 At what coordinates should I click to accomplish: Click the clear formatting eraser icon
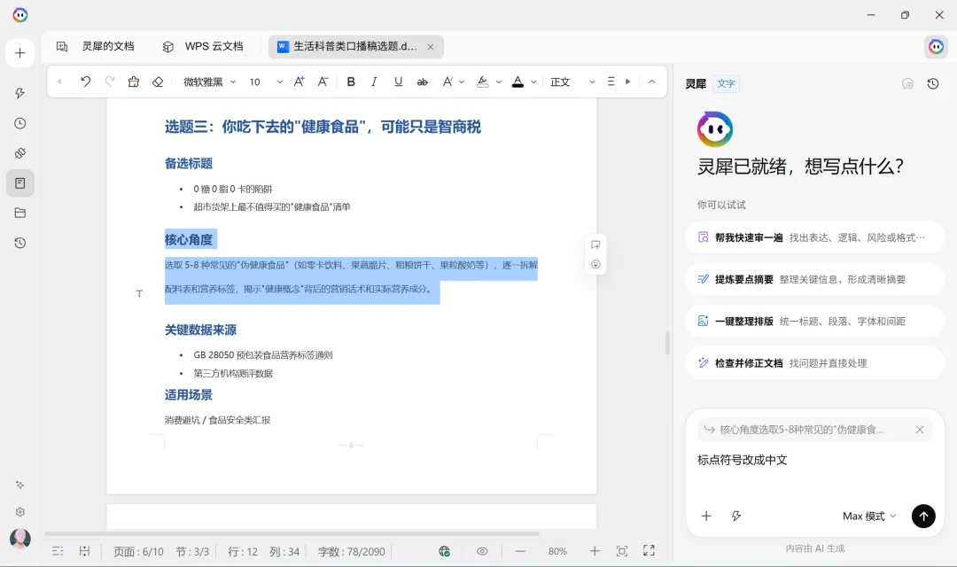coord(158,82)
